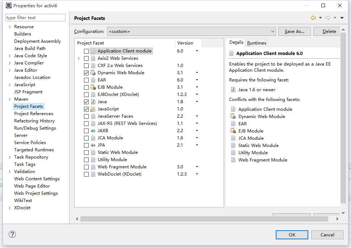The width and height of the screenshot is (351, 248).
Task: Click the Static Web Module facet icon in list
Action: 93,152
